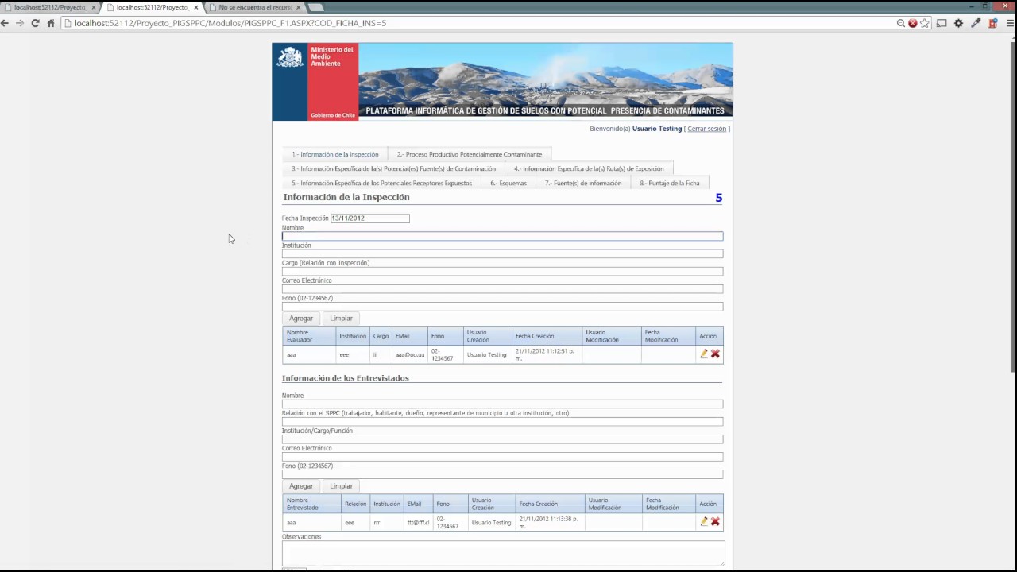The height and width of the screenshot is (572, 1017).
Task: Delete evaluator row aaa with red X
Action: [715, 354]
